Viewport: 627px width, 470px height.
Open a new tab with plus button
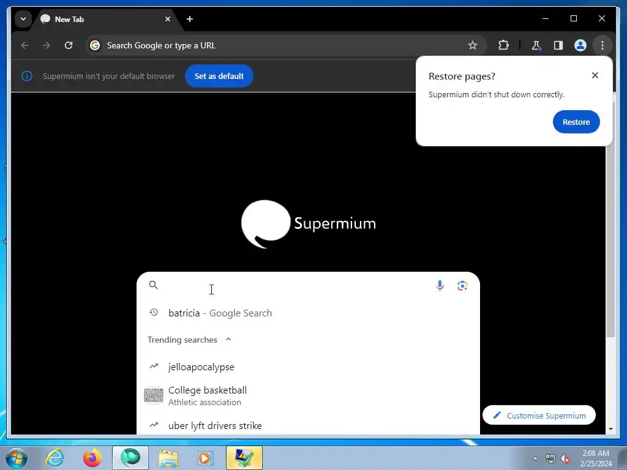point(190,19)
